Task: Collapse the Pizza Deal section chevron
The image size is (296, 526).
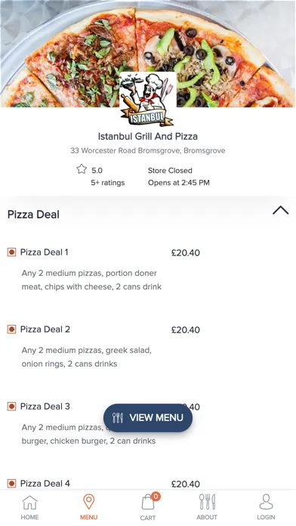Action: coord(281,210)
